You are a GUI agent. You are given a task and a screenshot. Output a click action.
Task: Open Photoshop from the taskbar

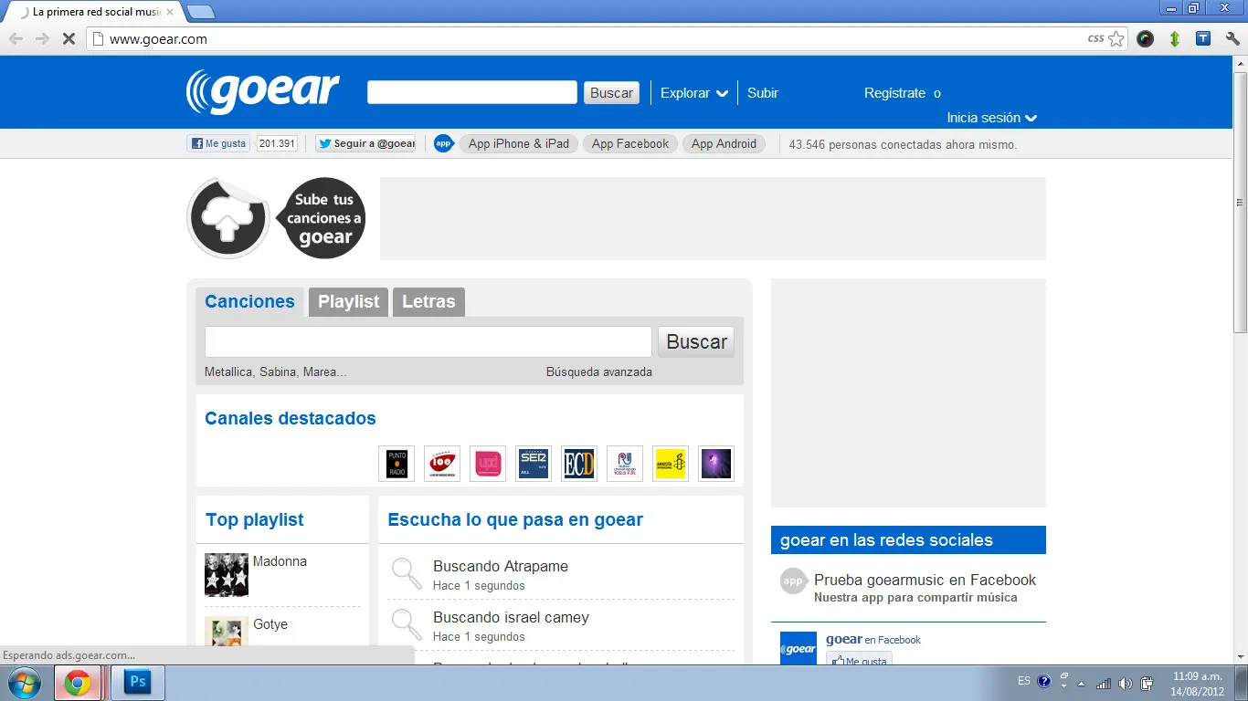pyautogui.click(x=138, y=682)
